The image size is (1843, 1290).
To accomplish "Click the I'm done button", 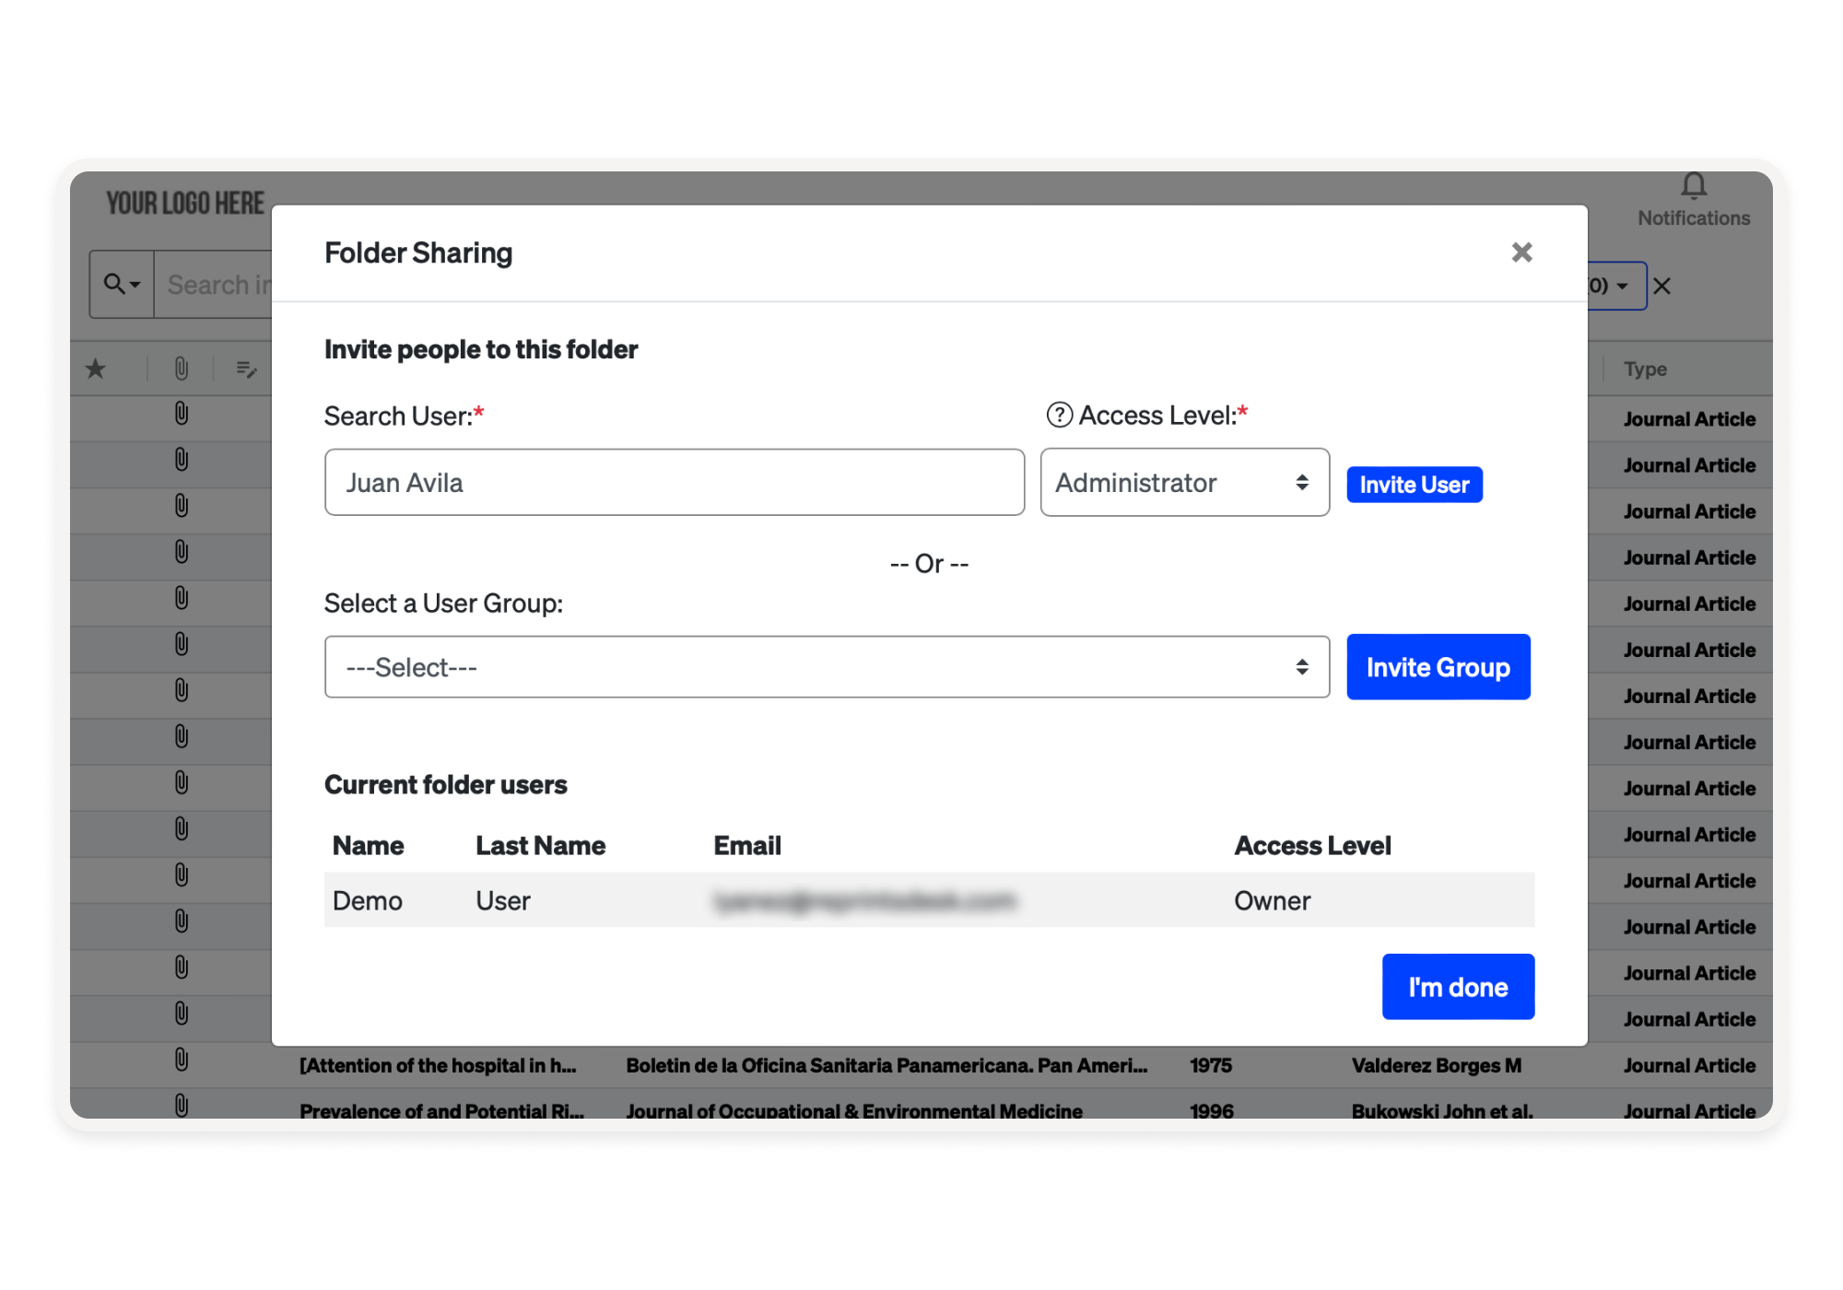I will tap(1457, 986).
